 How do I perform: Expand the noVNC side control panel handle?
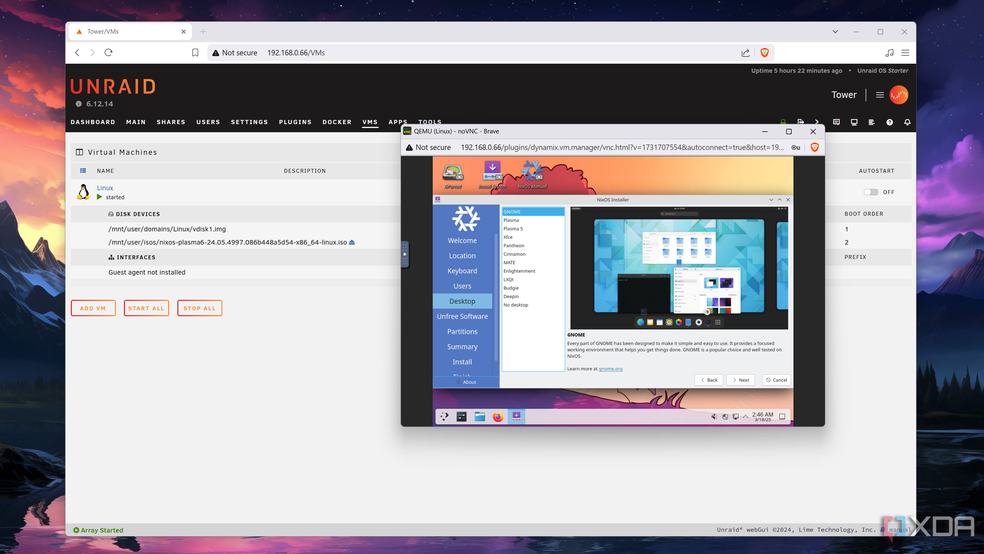405,254
